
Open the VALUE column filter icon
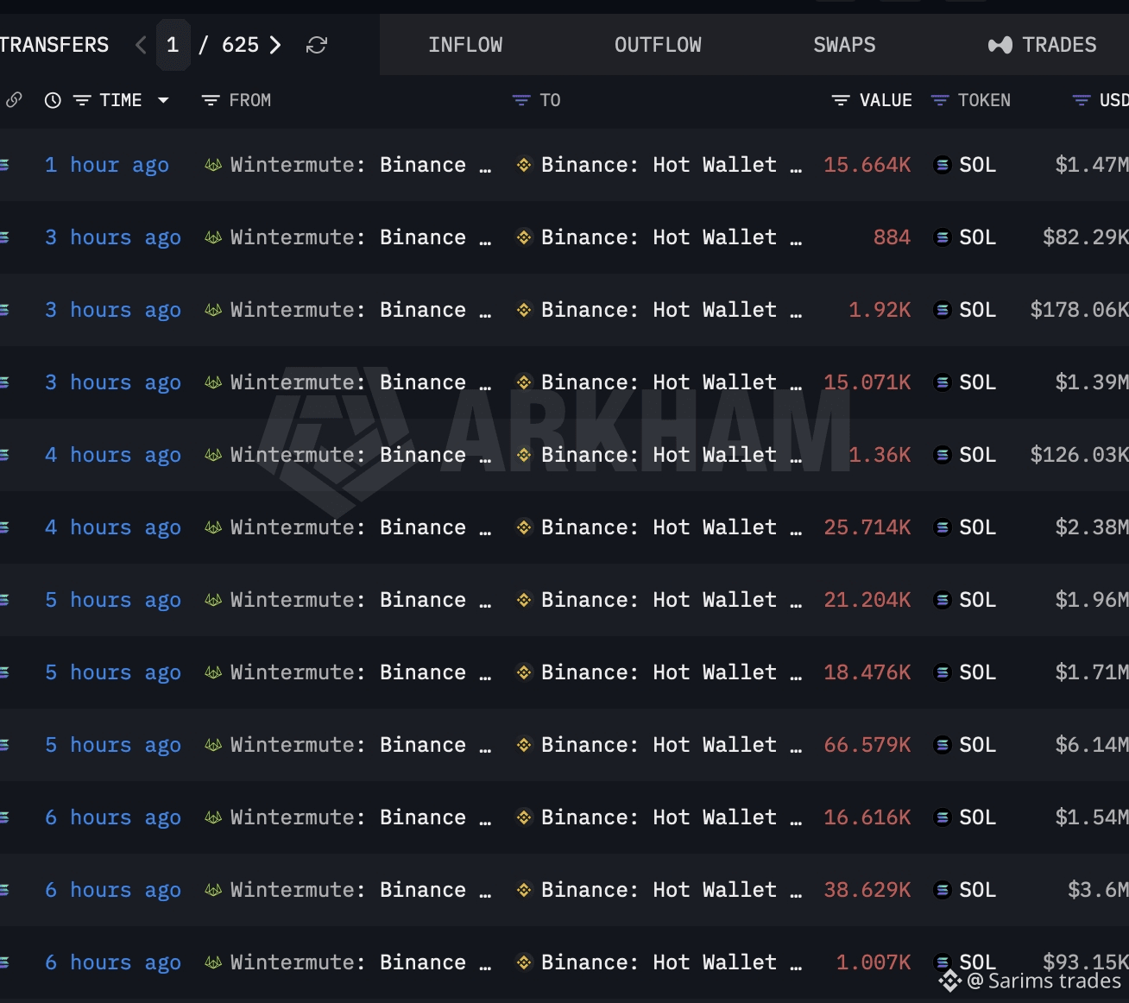click(840, 100)
